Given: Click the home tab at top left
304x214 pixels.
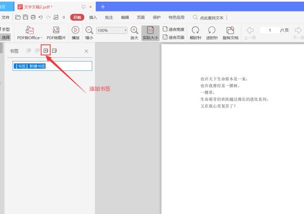Looking at the screenshot, I should click(7, 7).
